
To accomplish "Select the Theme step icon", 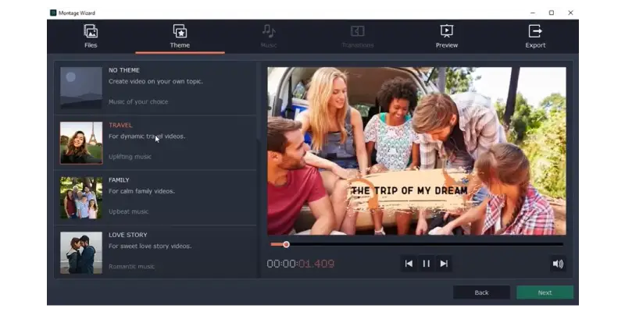I will [180, 31].
